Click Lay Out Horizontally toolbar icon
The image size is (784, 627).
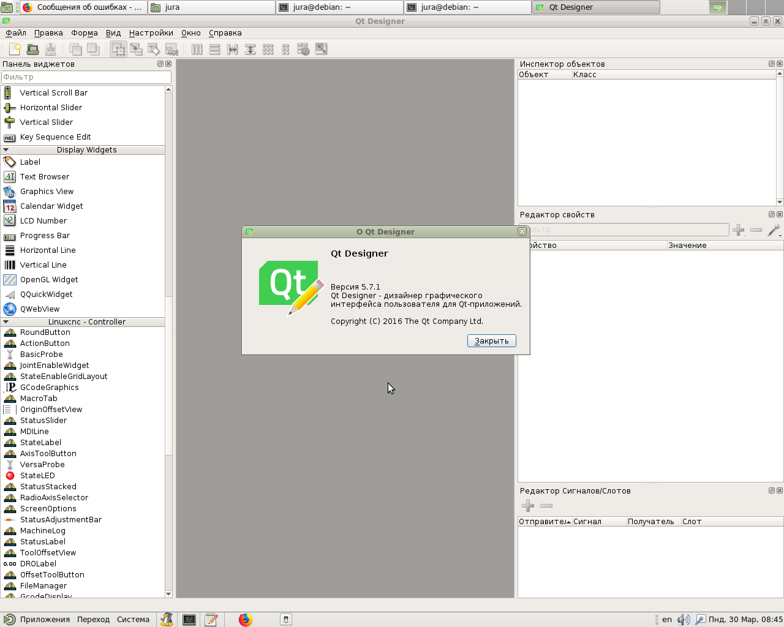pyautogui.click(x=197, y=49)
